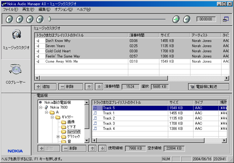This screenshot has height=163, width=234.
Task: Click music note icon of Track 1
Action: [x=95, y=113]
